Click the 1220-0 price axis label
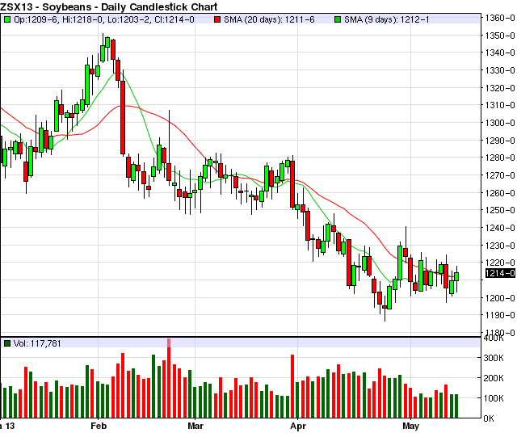The width and height of the screenshot is (517, 433). [500, 263]
